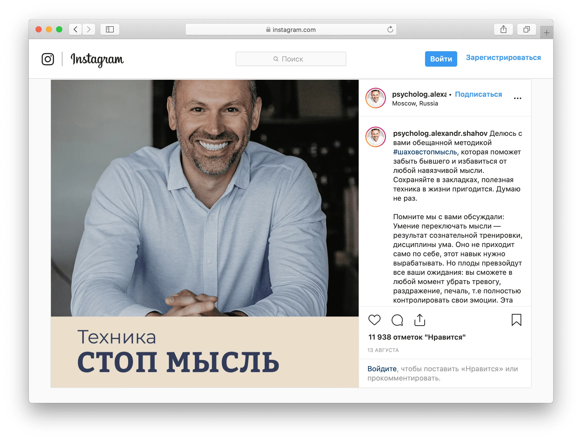Open the profile avatar in post header
The image size is (582, 441).
(x=375, y=98)
